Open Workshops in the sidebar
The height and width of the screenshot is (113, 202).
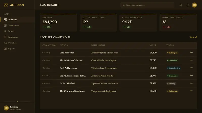point(17,43)
